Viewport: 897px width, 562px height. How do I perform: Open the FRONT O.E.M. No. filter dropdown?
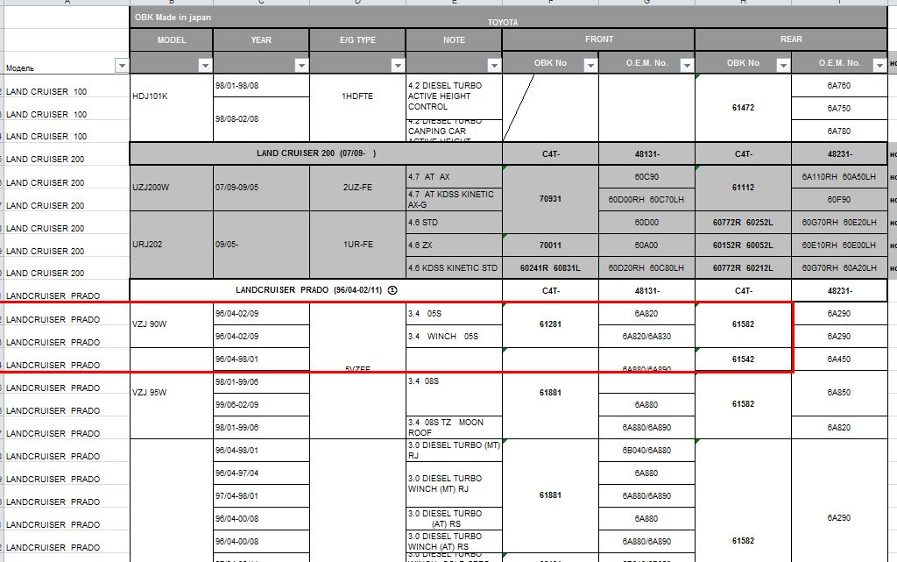[686, 65]
